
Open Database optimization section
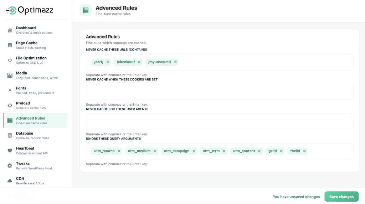coord(35,135)
